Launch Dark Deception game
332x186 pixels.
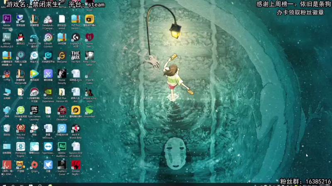(62, 110)
